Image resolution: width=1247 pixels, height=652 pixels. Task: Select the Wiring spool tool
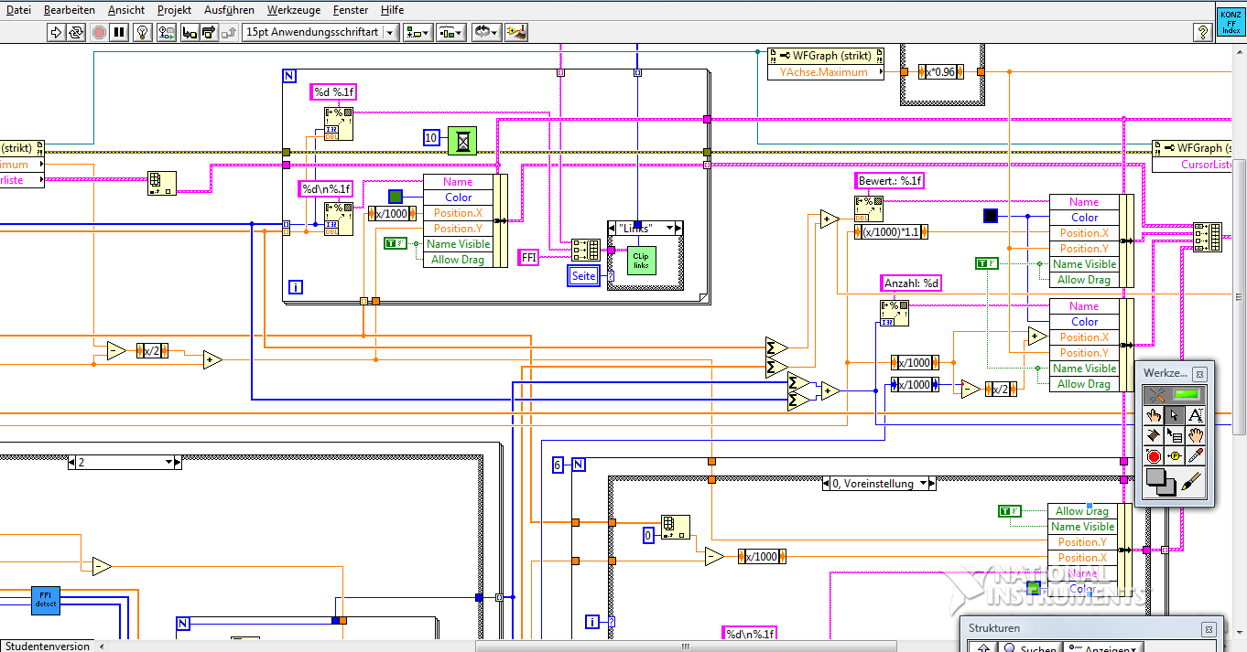click(x=1155, y=435)
